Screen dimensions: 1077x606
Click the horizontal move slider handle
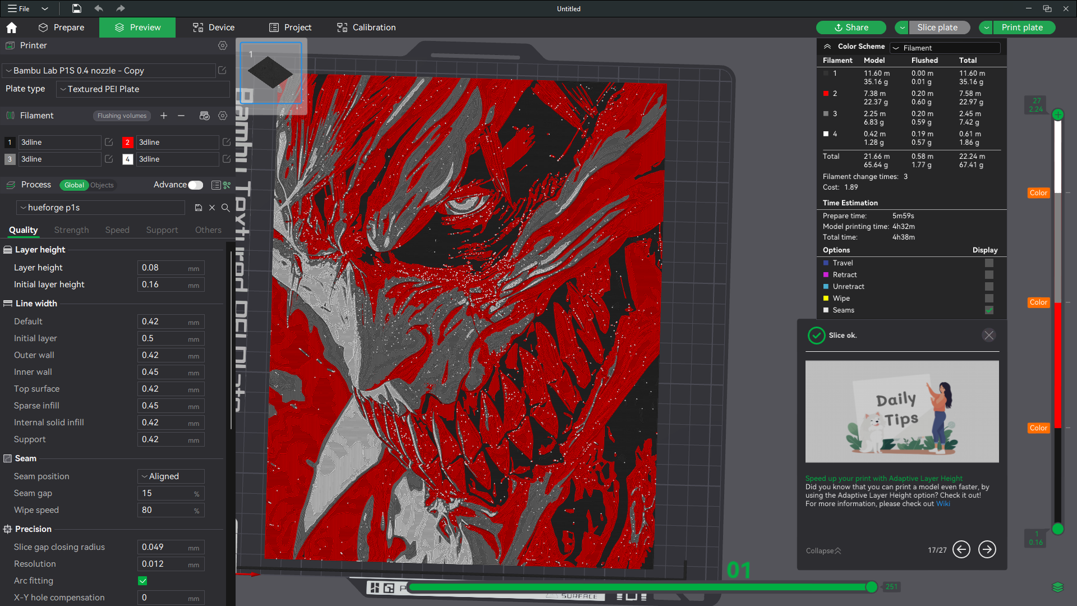(871, 587)
